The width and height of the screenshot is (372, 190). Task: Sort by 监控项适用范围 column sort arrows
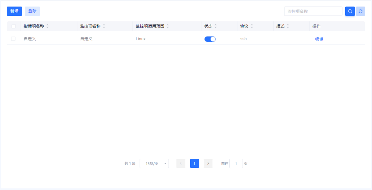pos(168,26)
